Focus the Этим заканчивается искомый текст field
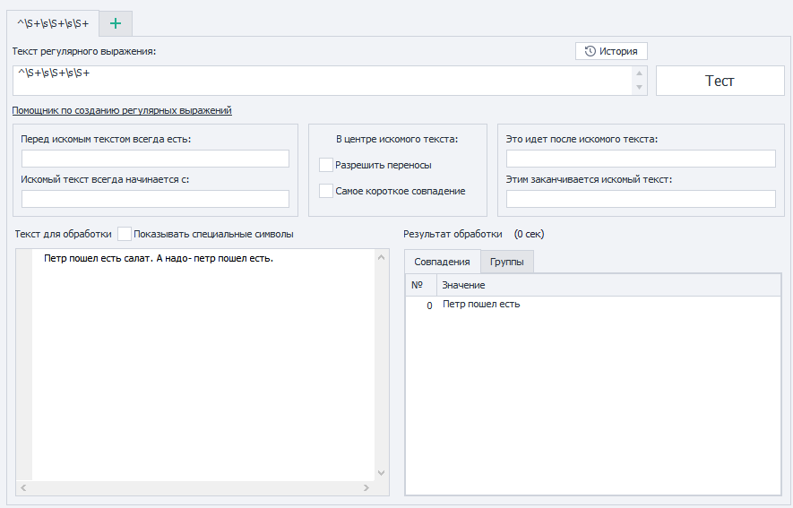This screenshot has height=508, width=793. 641,199
